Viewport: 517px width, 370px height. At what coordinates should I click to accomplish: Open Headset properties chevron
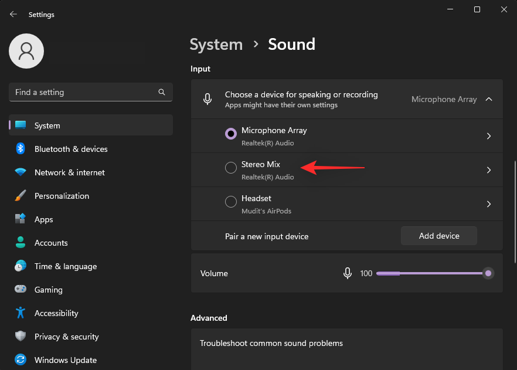[x=489, y=204]
